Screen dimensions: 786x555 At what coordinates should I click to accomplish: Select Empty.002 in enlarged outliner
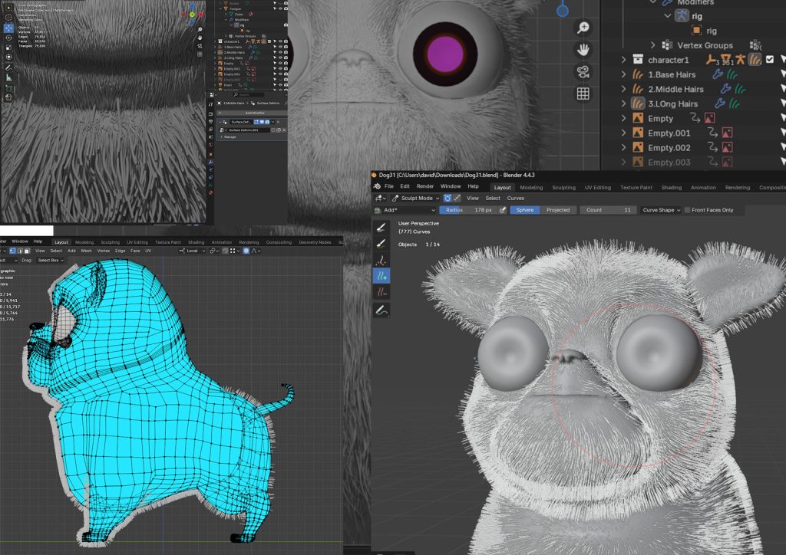[x=669, y=148]
